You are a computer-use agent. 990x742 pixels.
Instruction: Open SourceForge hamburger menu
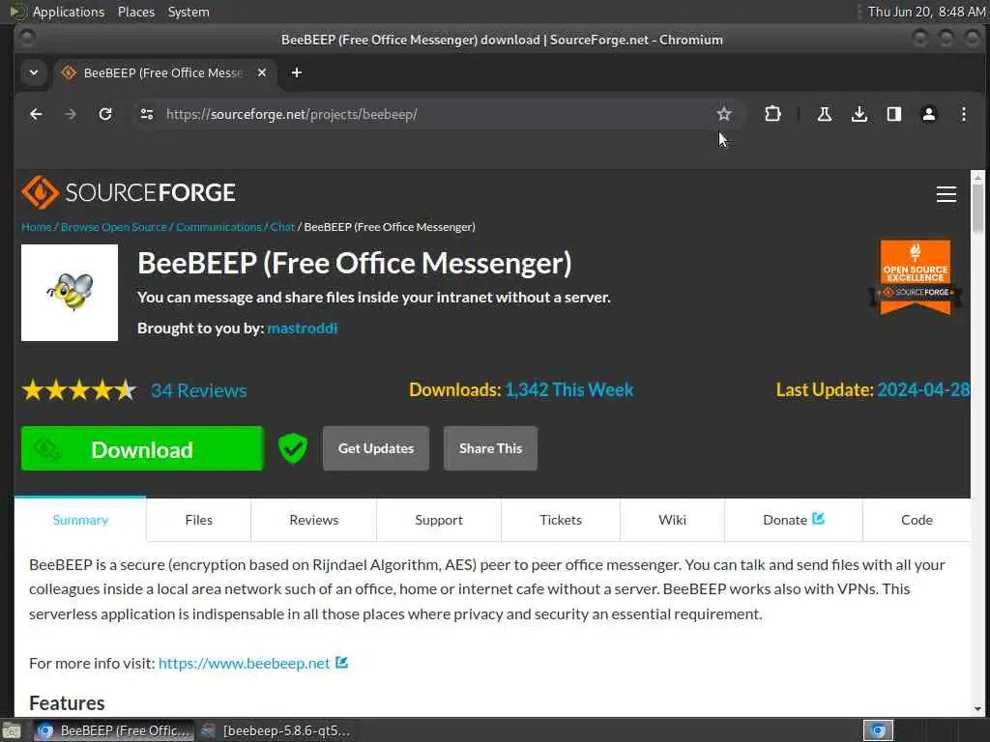[946, 194]
